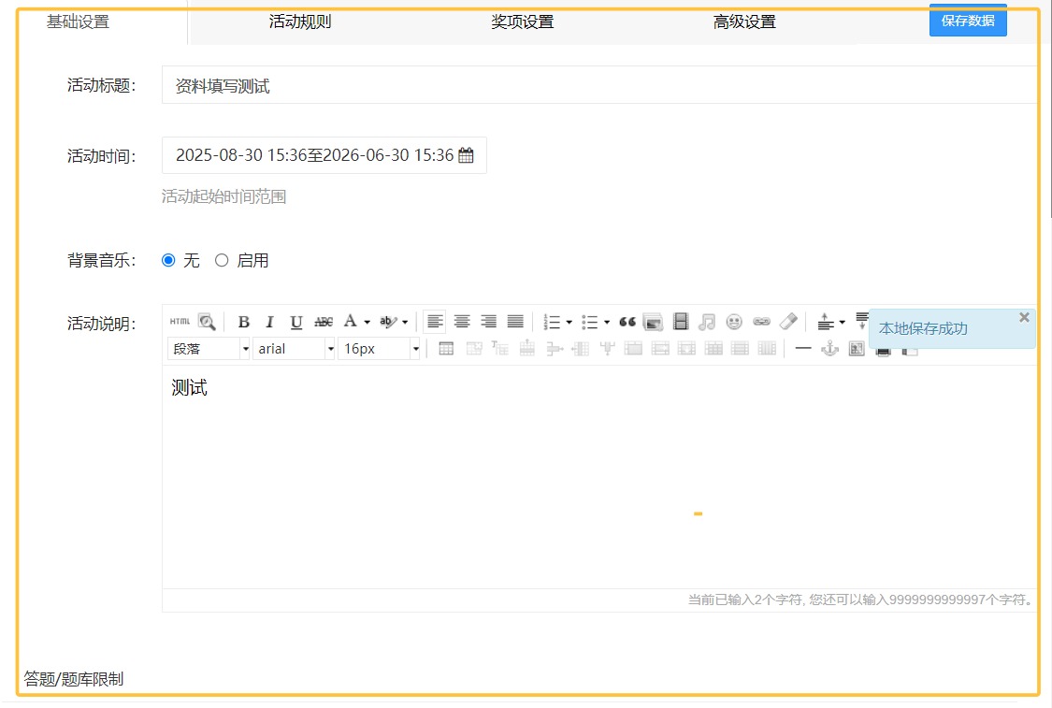This screenshot has height=708, width=1052.
Task: Apply italic formatting in the editor
Action: [x=269, y=322]
